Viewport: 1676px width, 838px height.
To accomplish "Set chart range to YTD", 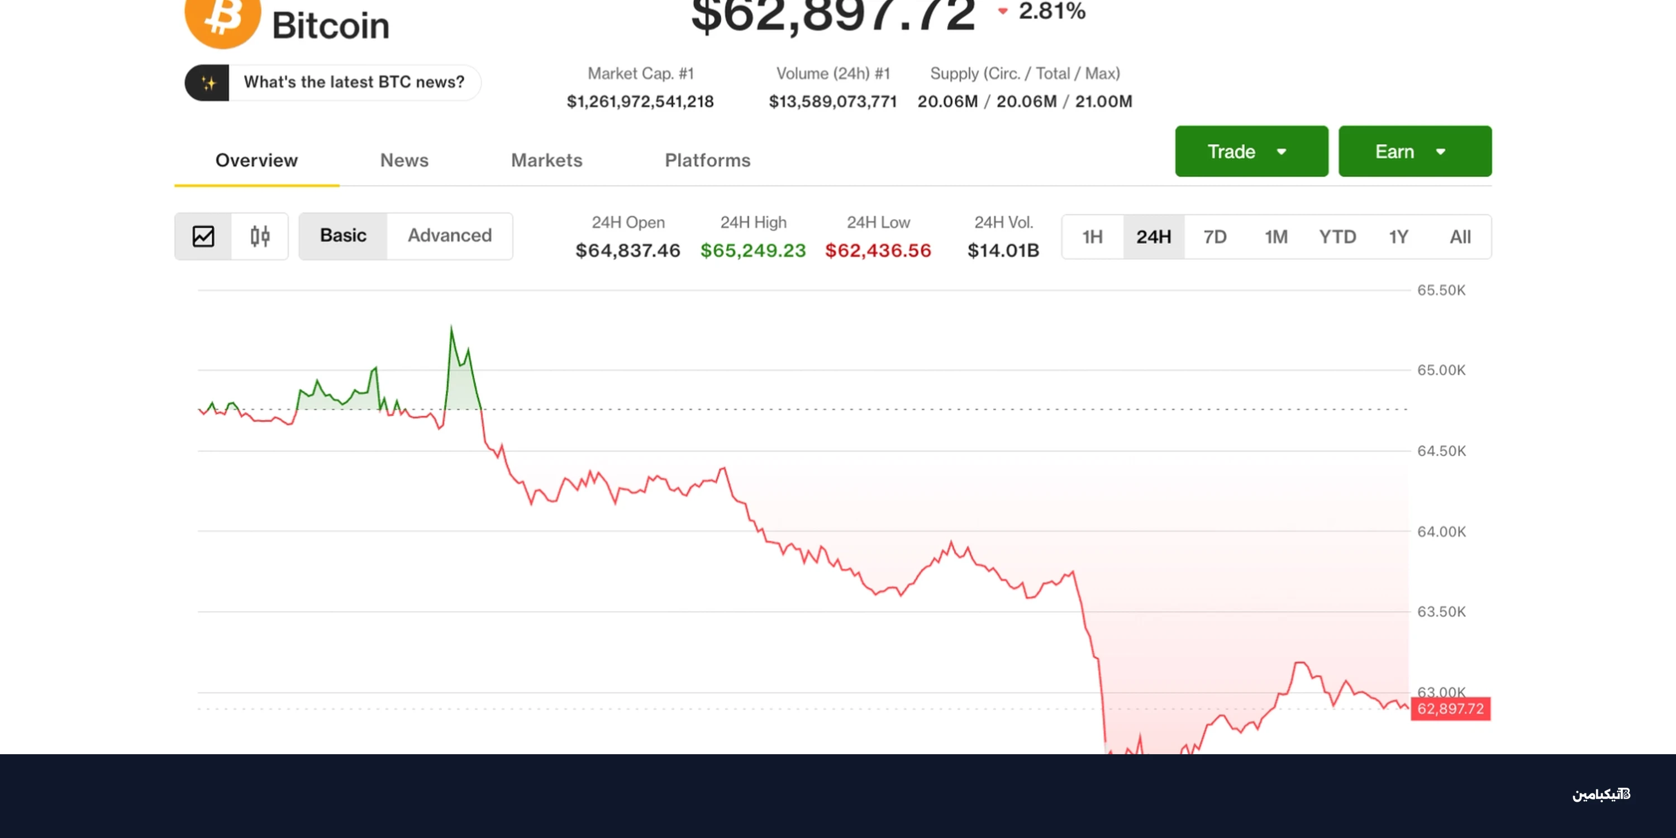I will tap(1337, 237).
